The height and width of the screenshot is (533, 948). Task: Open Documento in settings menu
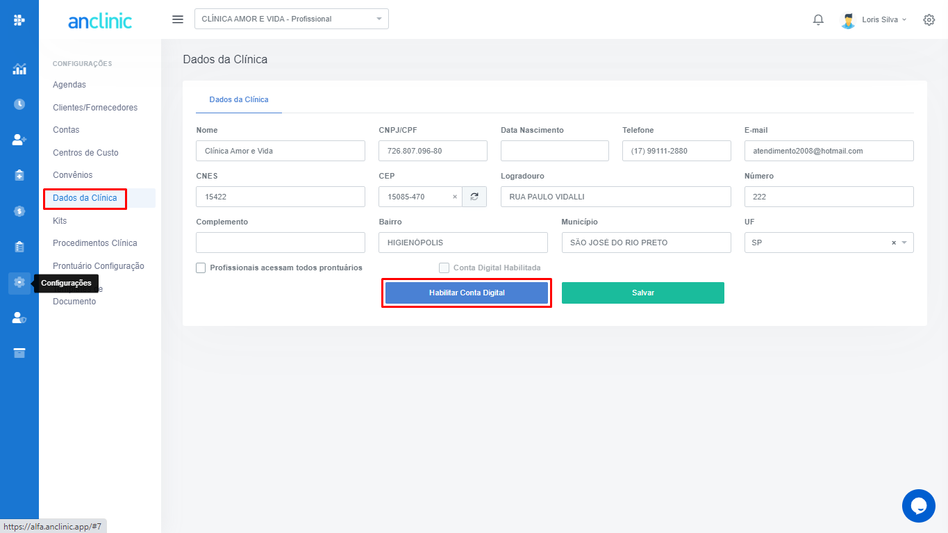tap(74, 302)
